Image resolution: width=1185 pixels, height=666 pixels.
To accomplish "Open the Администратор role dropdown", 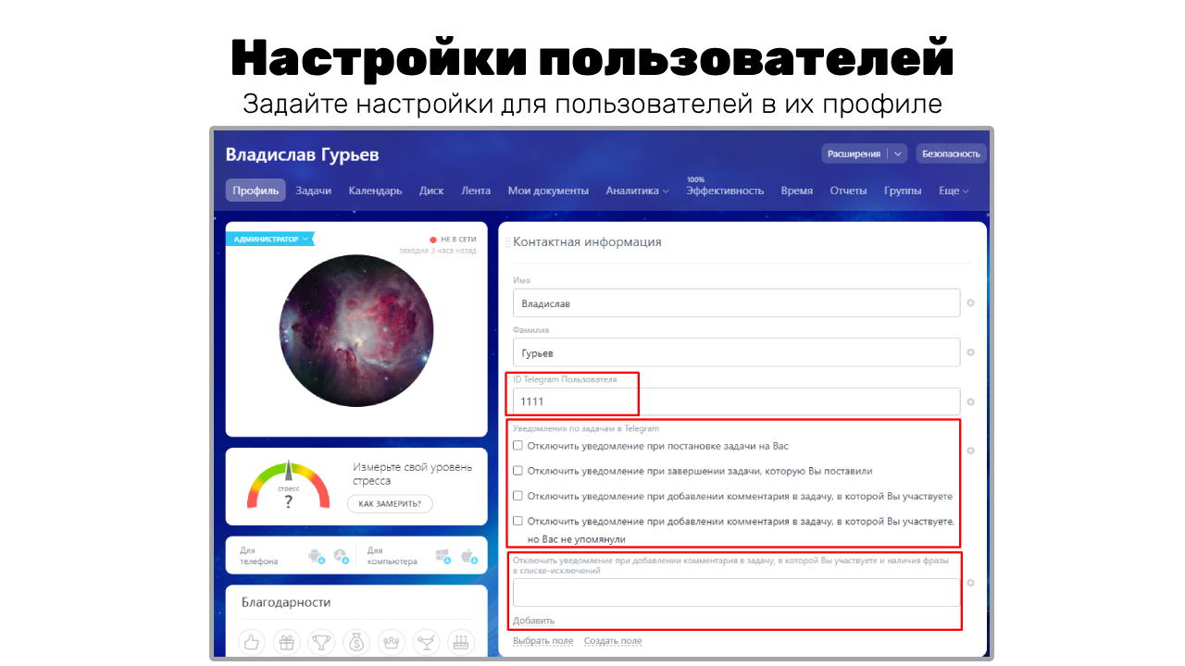I will 269,239.
